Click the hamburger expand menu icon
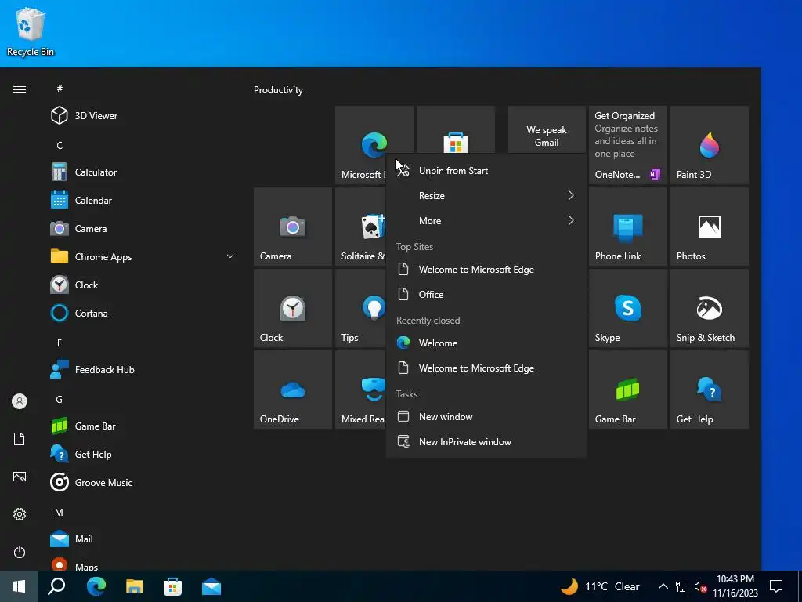This screenshot has width=802, height=602. click(20, 89)
